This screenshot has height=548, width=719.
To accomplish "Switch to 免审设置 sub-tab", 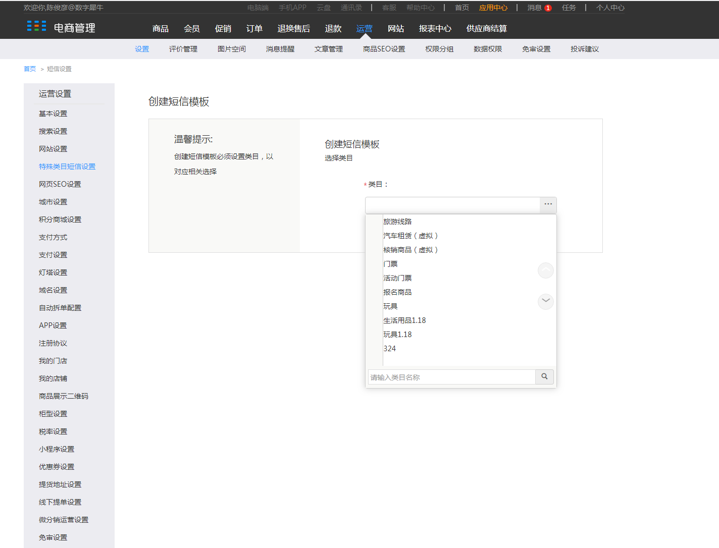I will tap(536, 49).
